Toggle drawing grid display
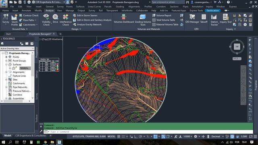Screen dimensions: 258x145 click(119, 137)
